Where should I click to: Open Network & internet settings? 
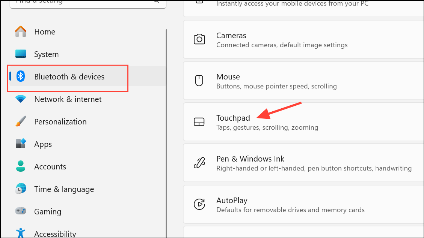tap(87, 99)
